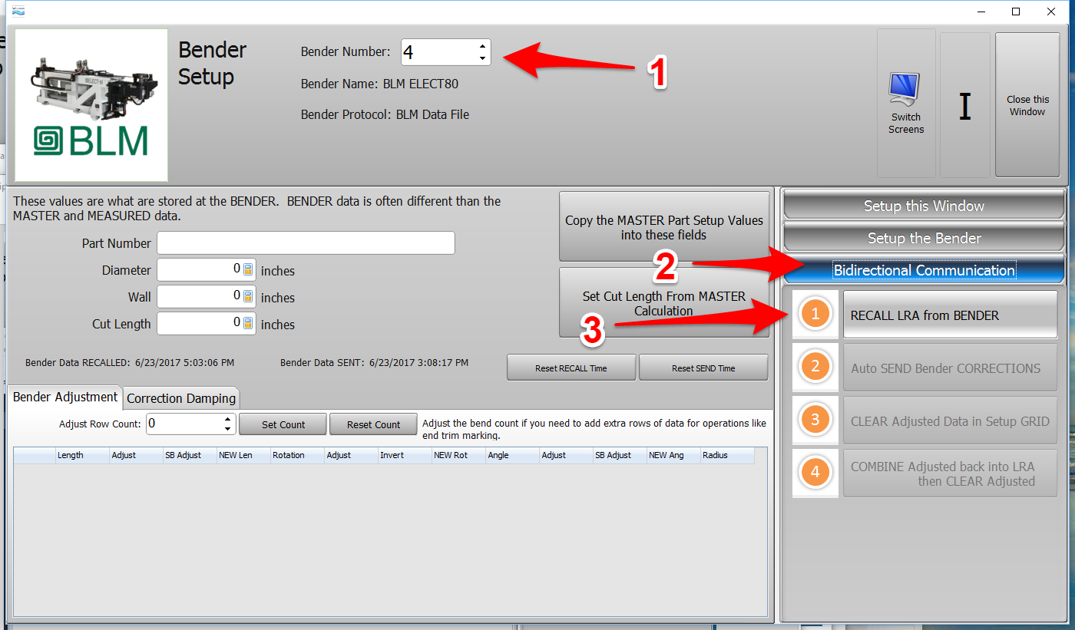Viewport: 1075px width, 630px height.
Task: Click orange circle number 4 icon
Action: click(815, 473)
